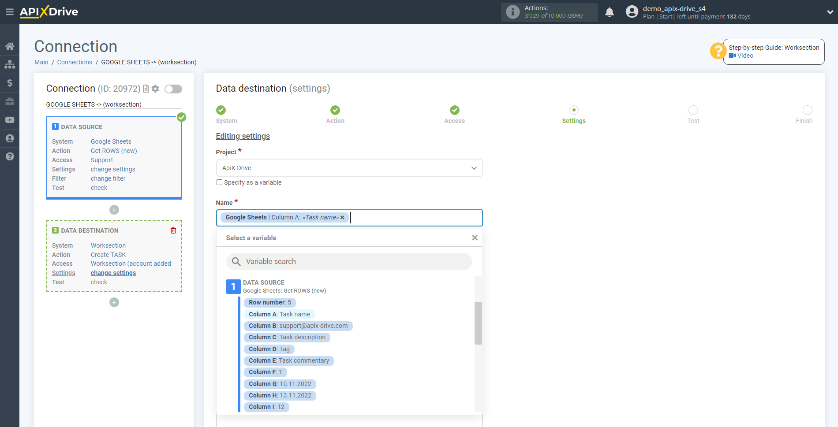The image size is (838, 427).
Task: Click the variable list scrollbar
Action: pyautogui.click(x=478, y=323)
